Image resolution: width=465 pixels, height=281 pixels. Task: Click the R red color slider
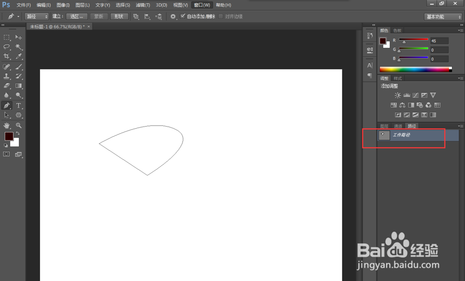(413, 39)
